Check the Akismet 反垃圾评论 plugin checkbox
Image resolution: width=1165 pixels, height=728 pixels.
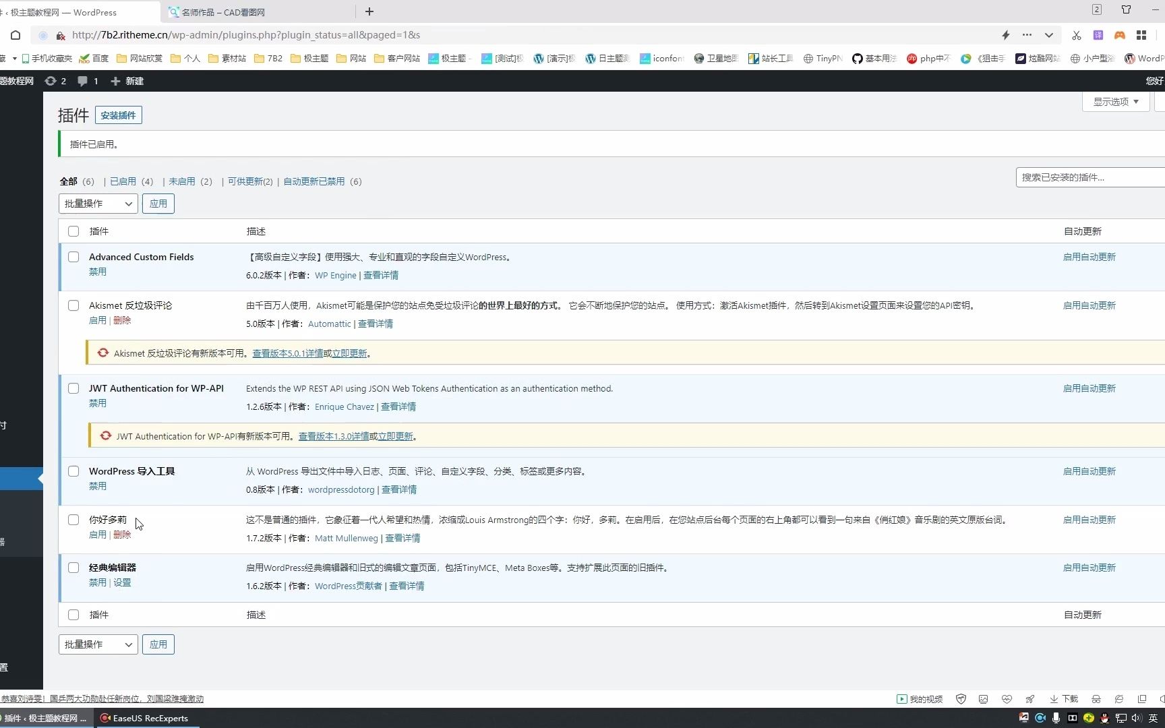[x=73, y=305]
